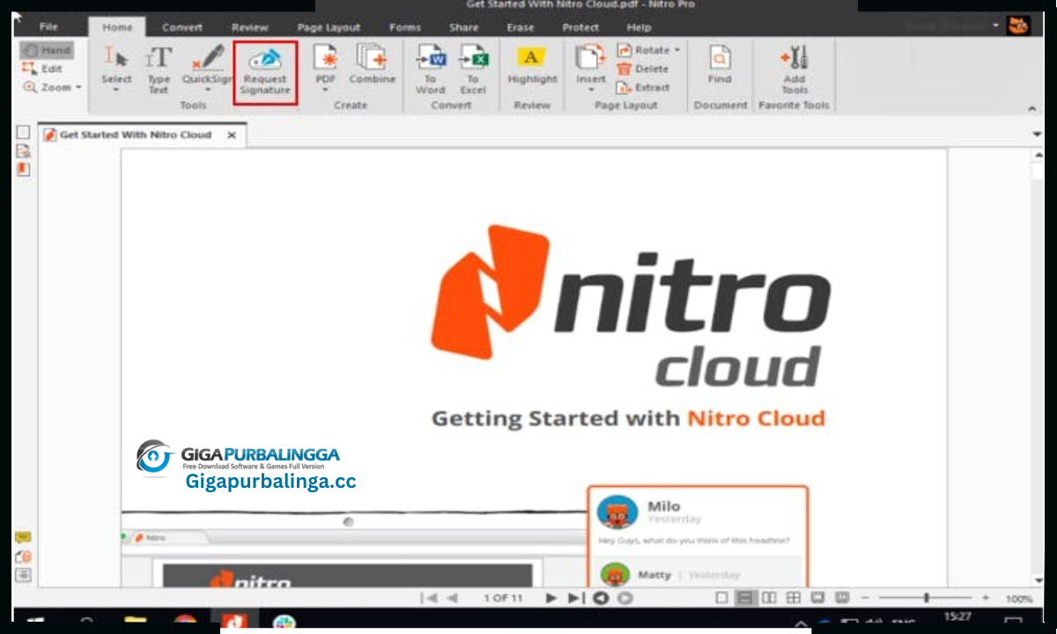This screenshot has width=1057, height=634.
Task: Open the orange sidebar pane icon under Bookmarks
Action: 23,168
